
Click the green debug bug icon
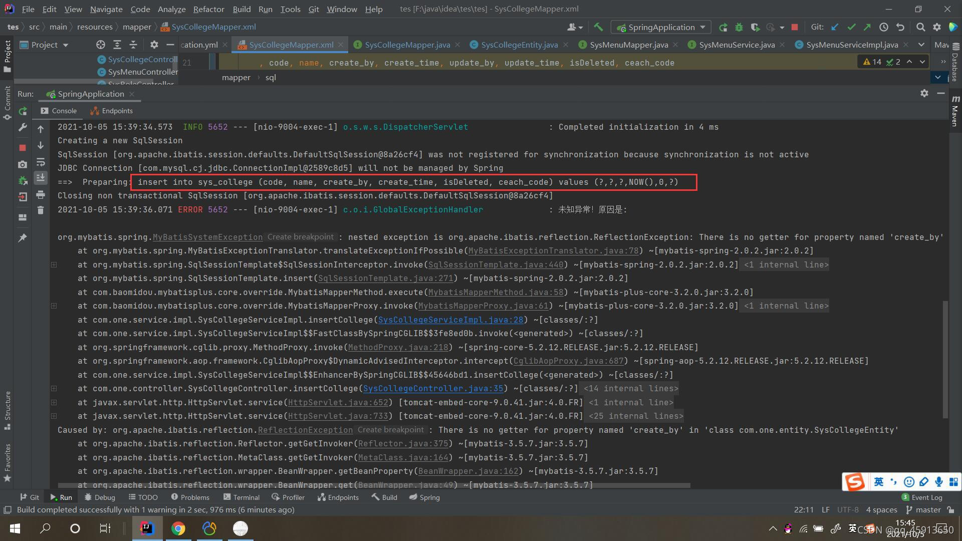[739, 27]
